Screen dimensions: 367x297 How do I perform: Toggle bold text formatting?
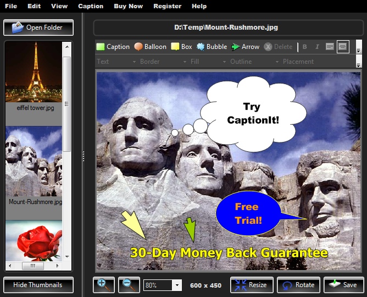pos(305,47)
